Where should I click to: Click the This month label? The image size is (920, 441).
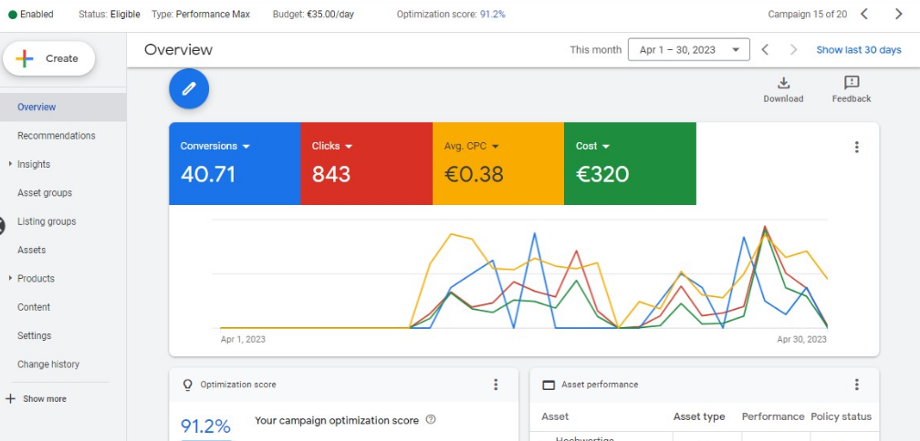595,50
